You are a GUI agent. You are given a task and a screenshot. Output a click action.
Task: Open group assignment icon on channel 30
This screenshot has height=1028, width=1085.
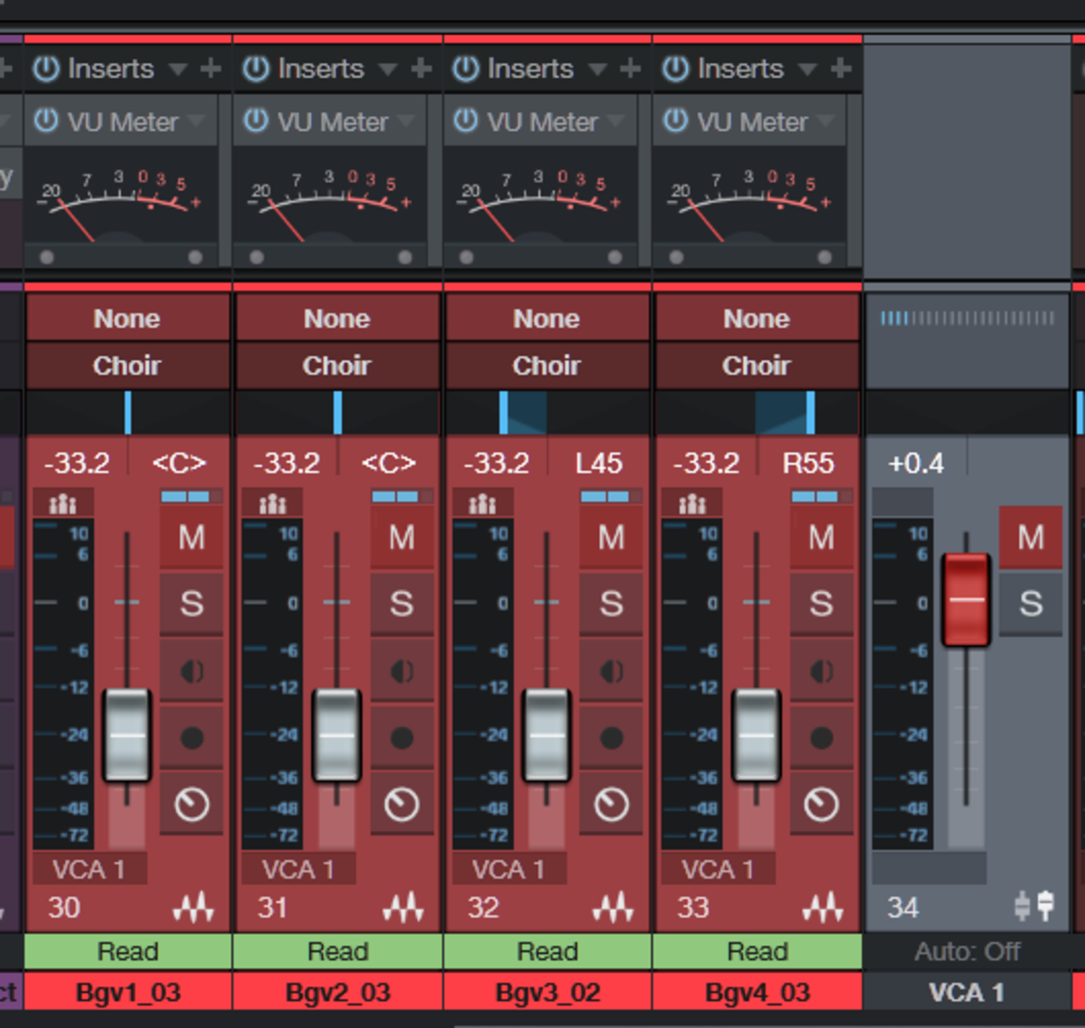tap(63, 503)
